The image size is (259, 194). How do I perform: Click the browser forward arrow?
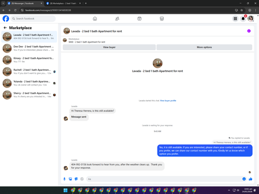9,10
